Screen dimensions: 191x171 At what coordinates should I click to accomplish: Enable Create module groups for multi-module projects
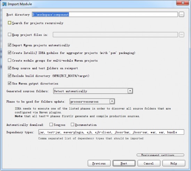[9, 60]
